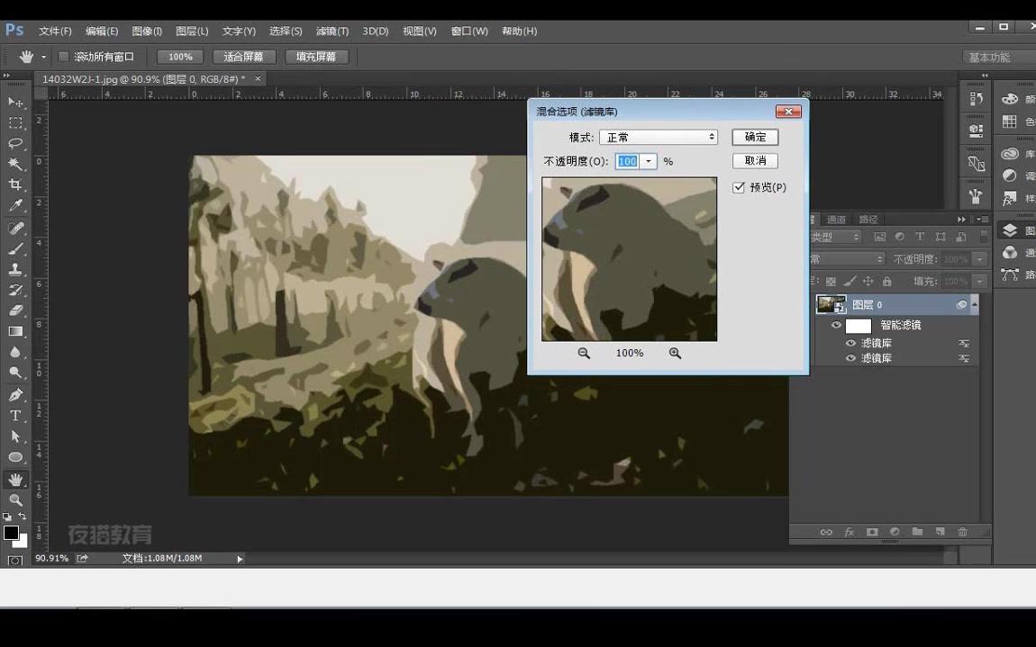Viewport: 1036px width, 647px height.
Task: Enable the 滚动所有窗口 checkbox
Action: click(x=64, y=57)
